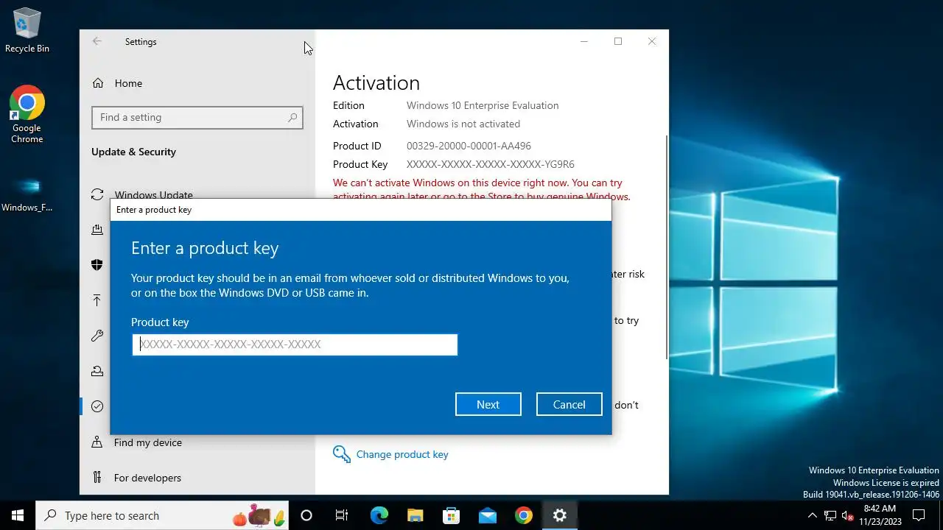Click the Windows Update refresh-arrows icon
Viewport: 943px width, 530px height.
(97, 195)
